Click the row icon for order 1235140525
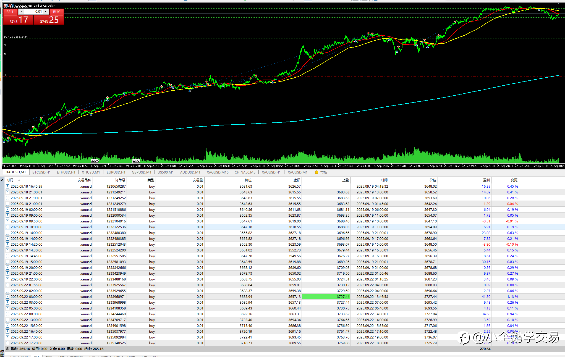This screenshot has height=357, width=565. [8, 343]
